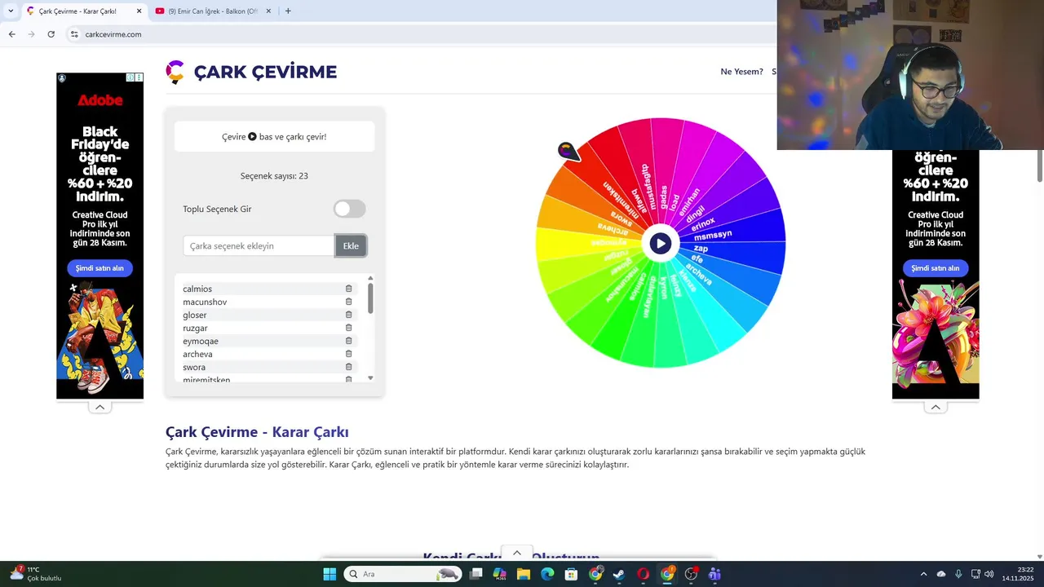
Task: Open the volume control in system tray
Action: coord(989,574)
